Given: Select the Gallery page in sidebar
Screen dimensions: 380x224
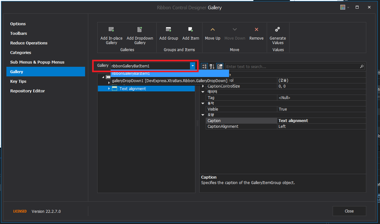Looking at the screenshot, I should tap(45, 72).
